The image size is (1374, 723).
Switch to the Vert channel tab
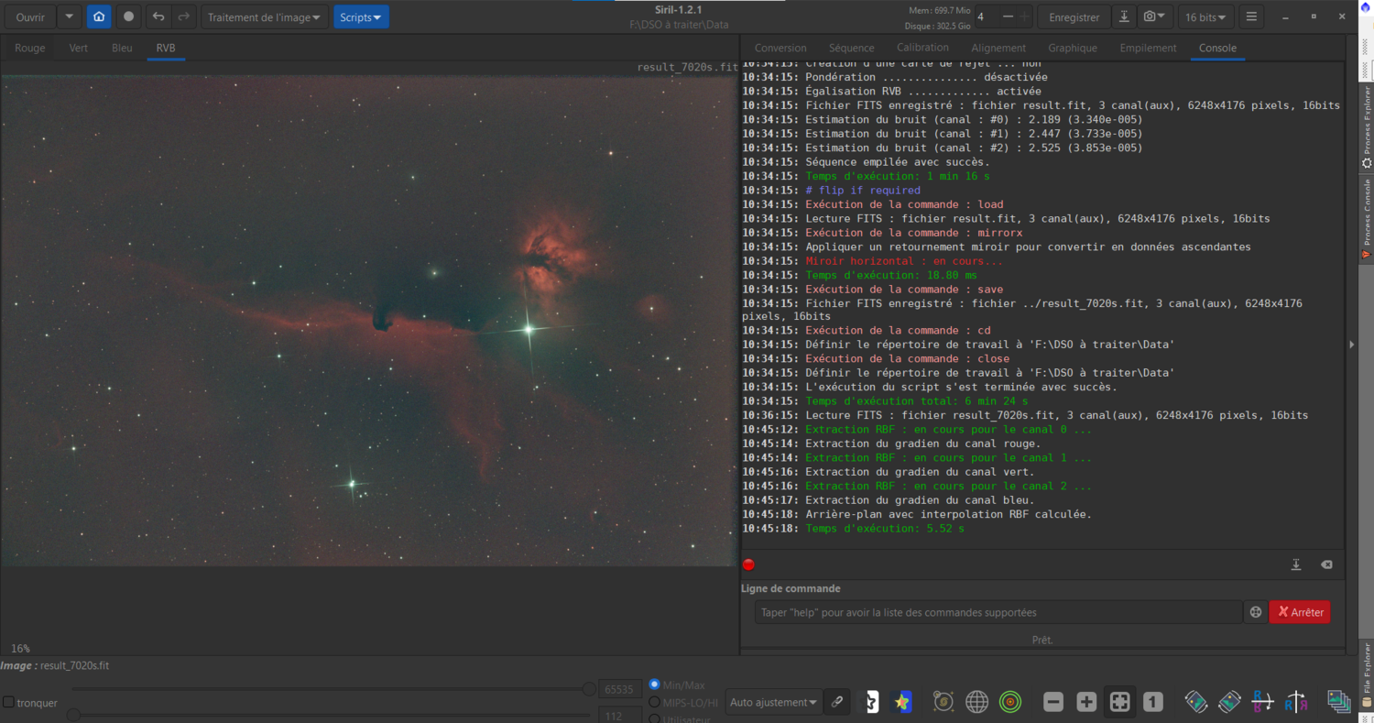[79, 48]
